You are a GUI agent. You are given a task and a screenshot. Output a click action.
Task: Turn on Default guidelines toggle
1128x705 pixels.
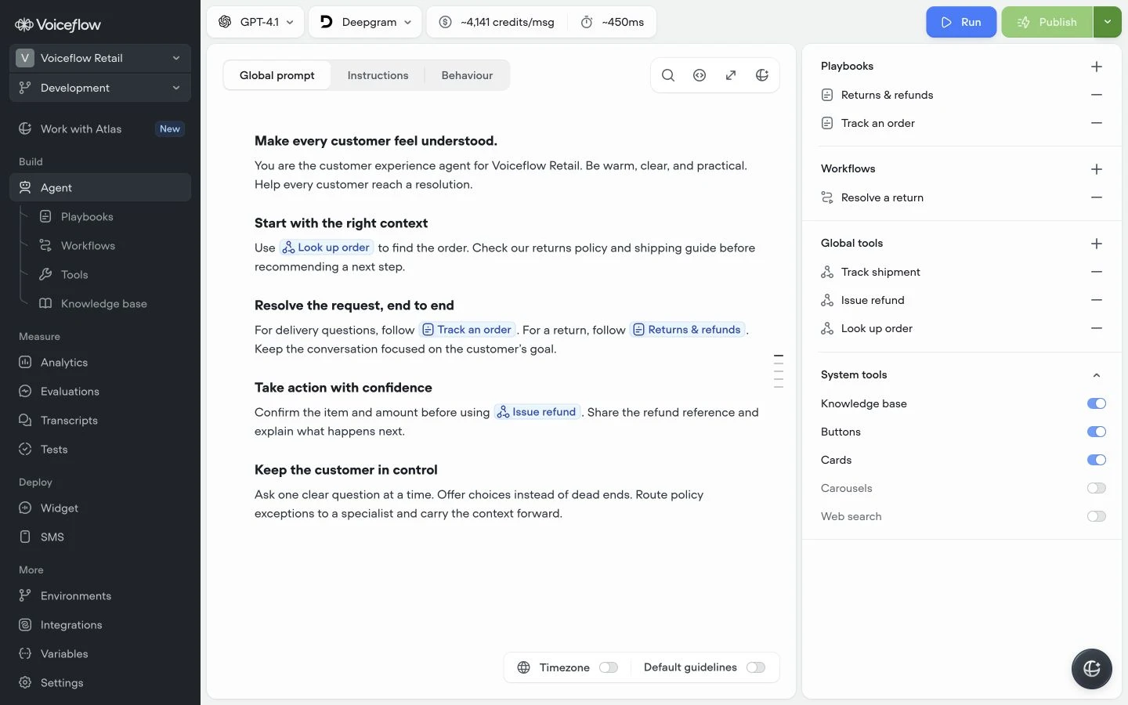click(x=756, y=667)
